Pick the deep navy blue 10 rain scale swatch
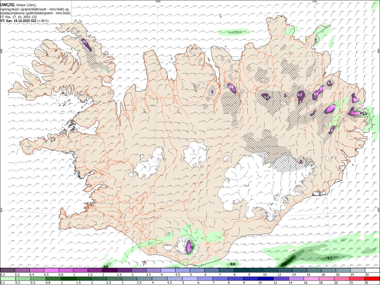The image size is (380, 285). [265, 279]
